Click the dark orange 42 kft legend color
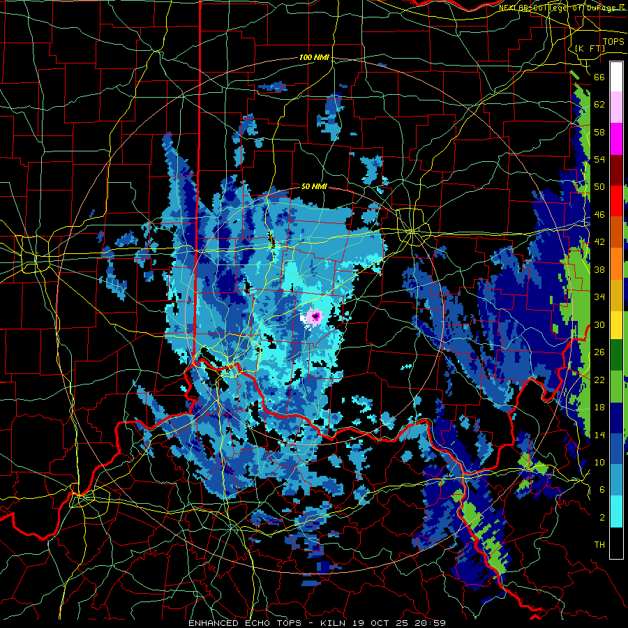Image resolution: width=628 pixels, height=628 pixels. [x=616, y=232]
